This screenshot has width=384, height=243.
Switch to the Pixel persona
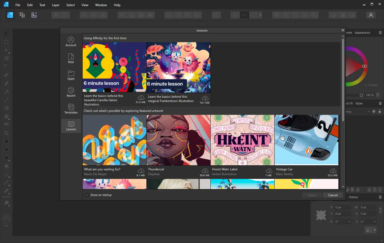(22, 15)
